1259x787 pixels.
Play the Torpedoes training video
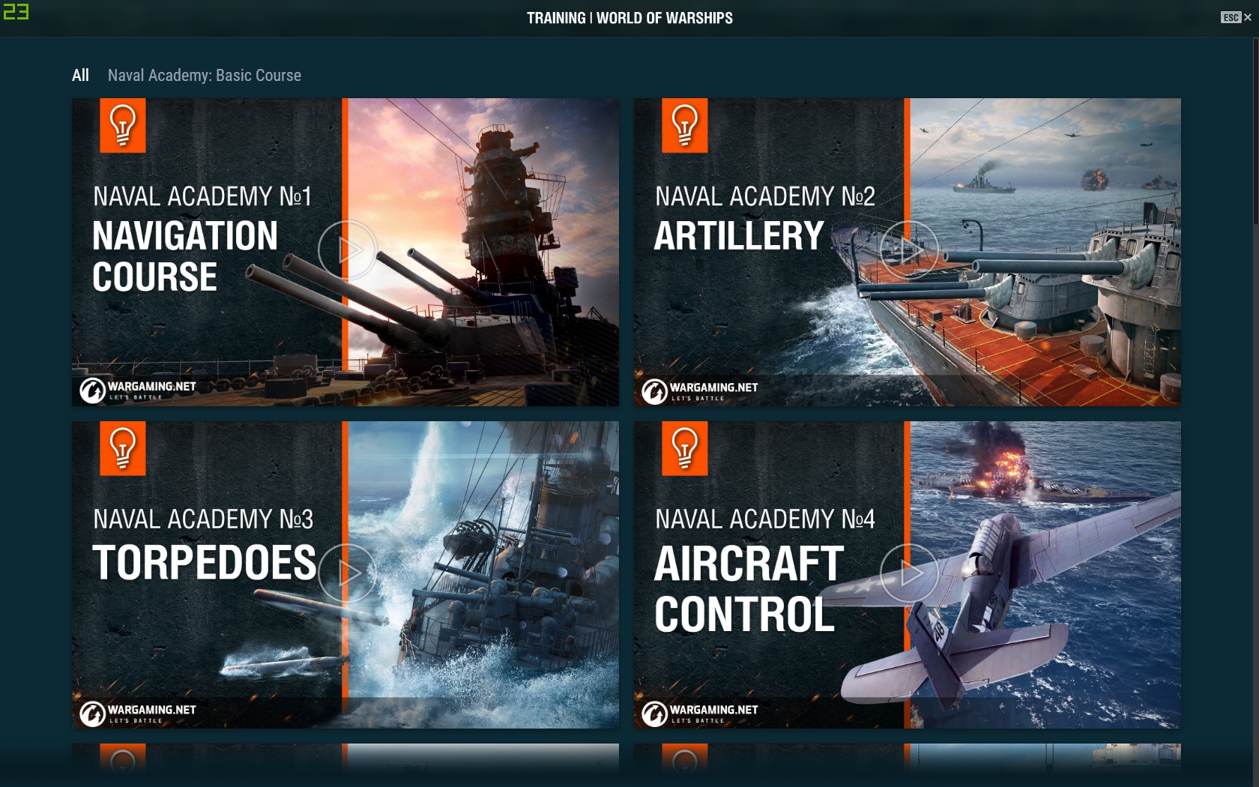[x=346, y=573]
